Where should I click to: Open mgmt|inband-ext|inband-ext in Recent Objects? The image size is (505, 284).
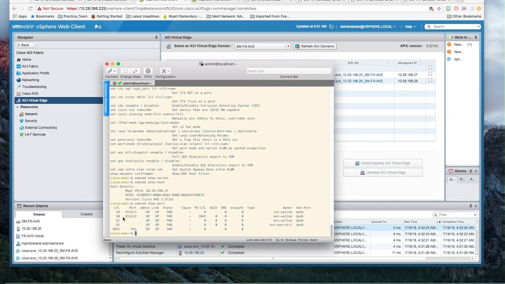42,243
